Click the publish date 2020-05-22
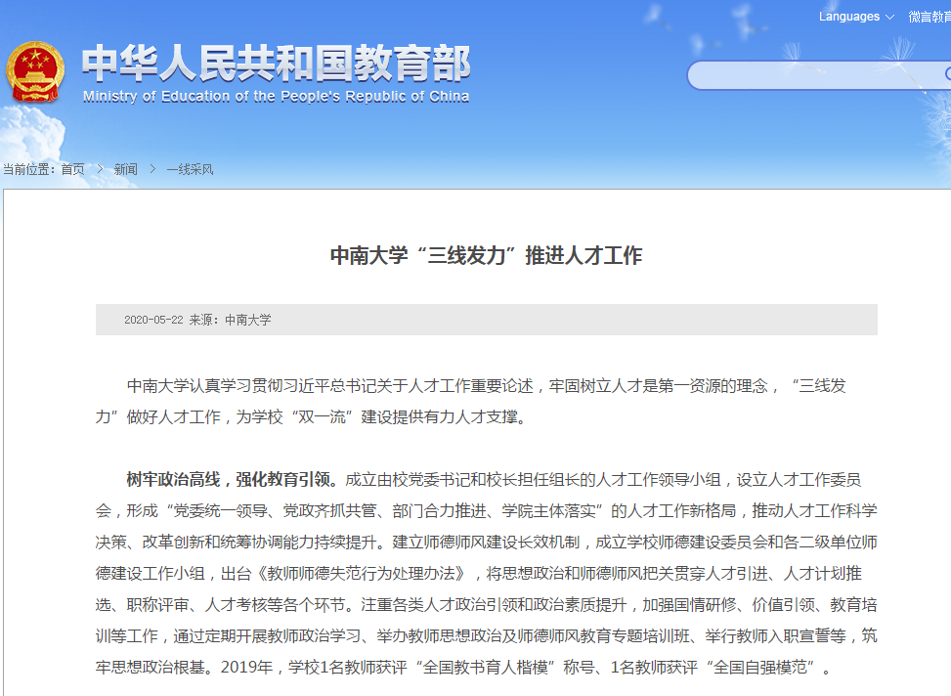The image size is (951, 696). click(153, 320)
